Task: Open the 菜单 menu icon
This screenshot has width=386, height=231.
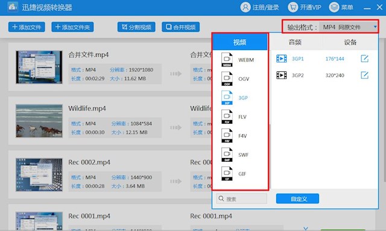Action: point(334,7)
